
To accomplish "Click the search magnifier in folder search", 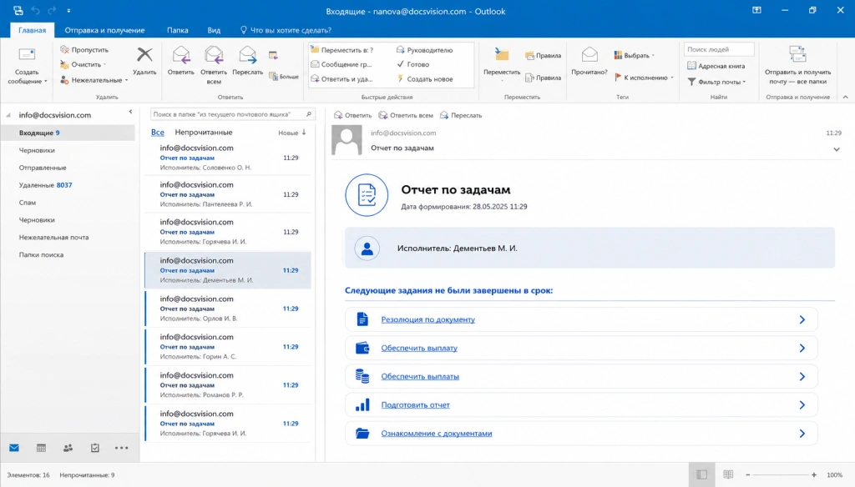I will (309, 114).
